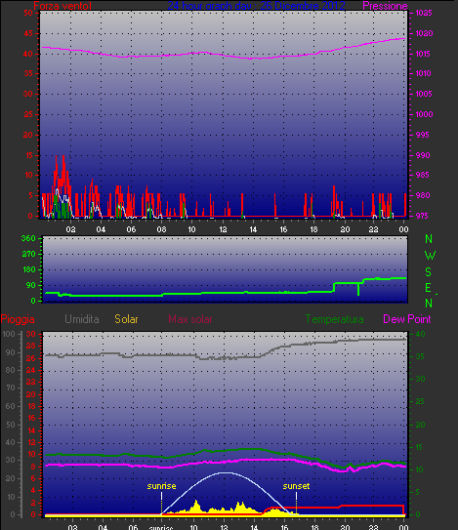Click wind speed axis value 35
The width and height of the screenshot is (458, 530).
28,73
